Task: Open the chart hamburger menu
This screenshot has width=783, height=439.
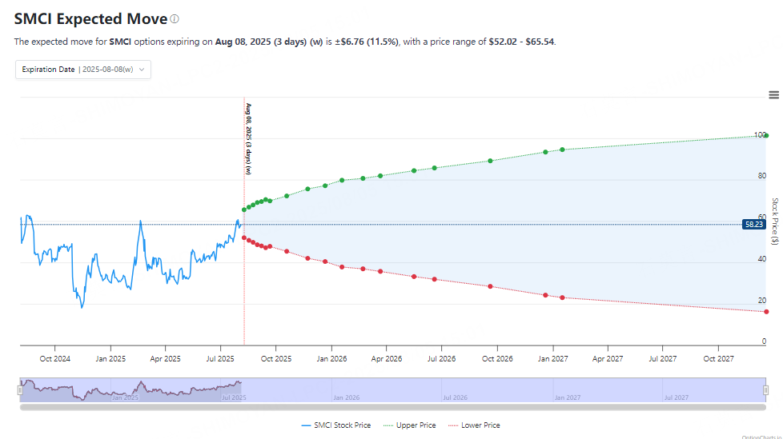Action: click(x=773, y=95)
